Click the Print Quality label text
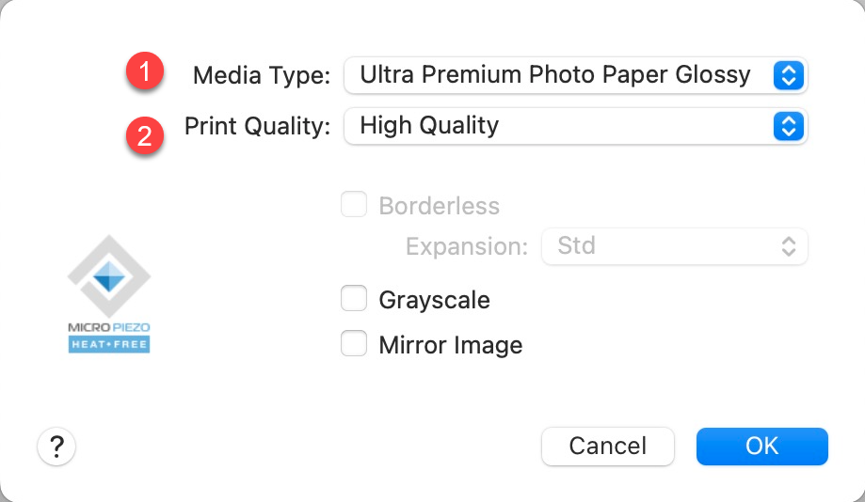The height and width of the screenshot is (502, 865). pyautogui.click(x=257, y=126)
